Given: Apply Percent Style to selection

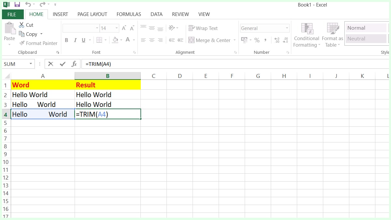Looking at the screenshot, I should pos(257,40).
